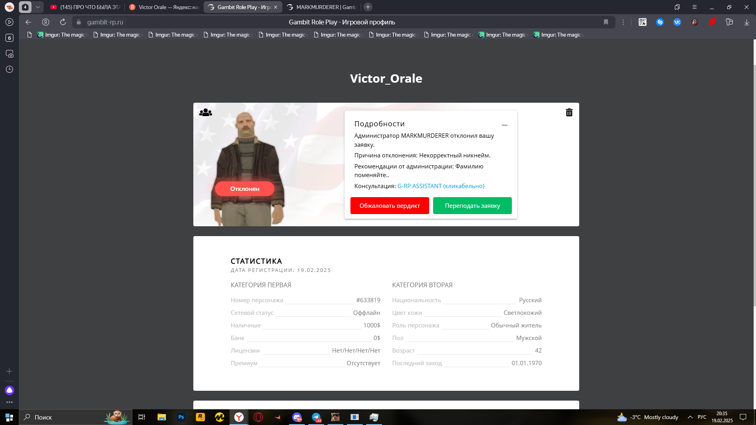Go back to previous page

(x=28, y=22)
